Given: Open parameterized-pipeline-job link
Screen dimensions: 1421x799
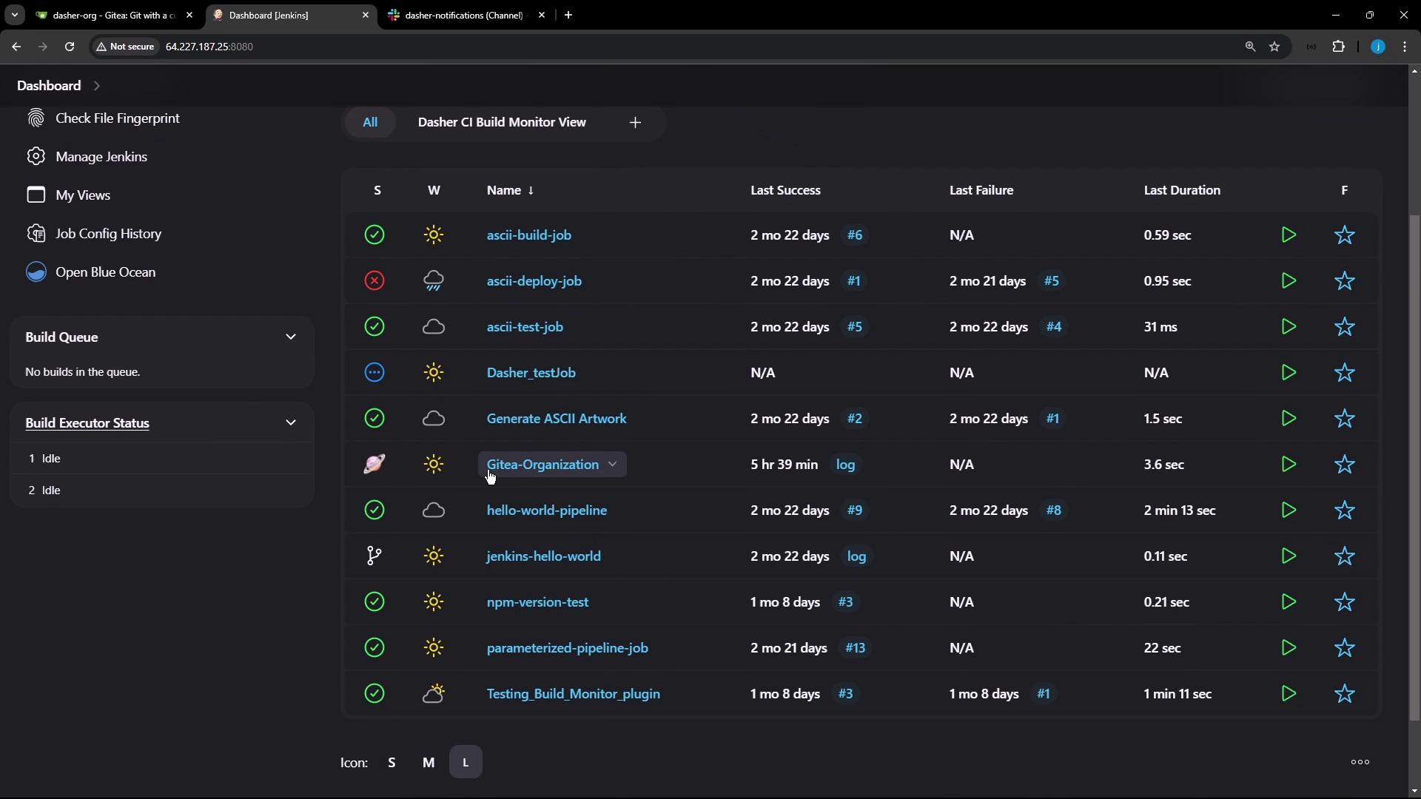Looking at the screenshot, I should (567, 648).
